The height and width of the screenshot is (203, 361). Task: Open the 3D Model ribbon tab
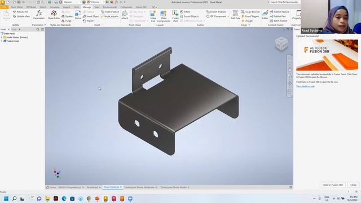tap(31, 7)
